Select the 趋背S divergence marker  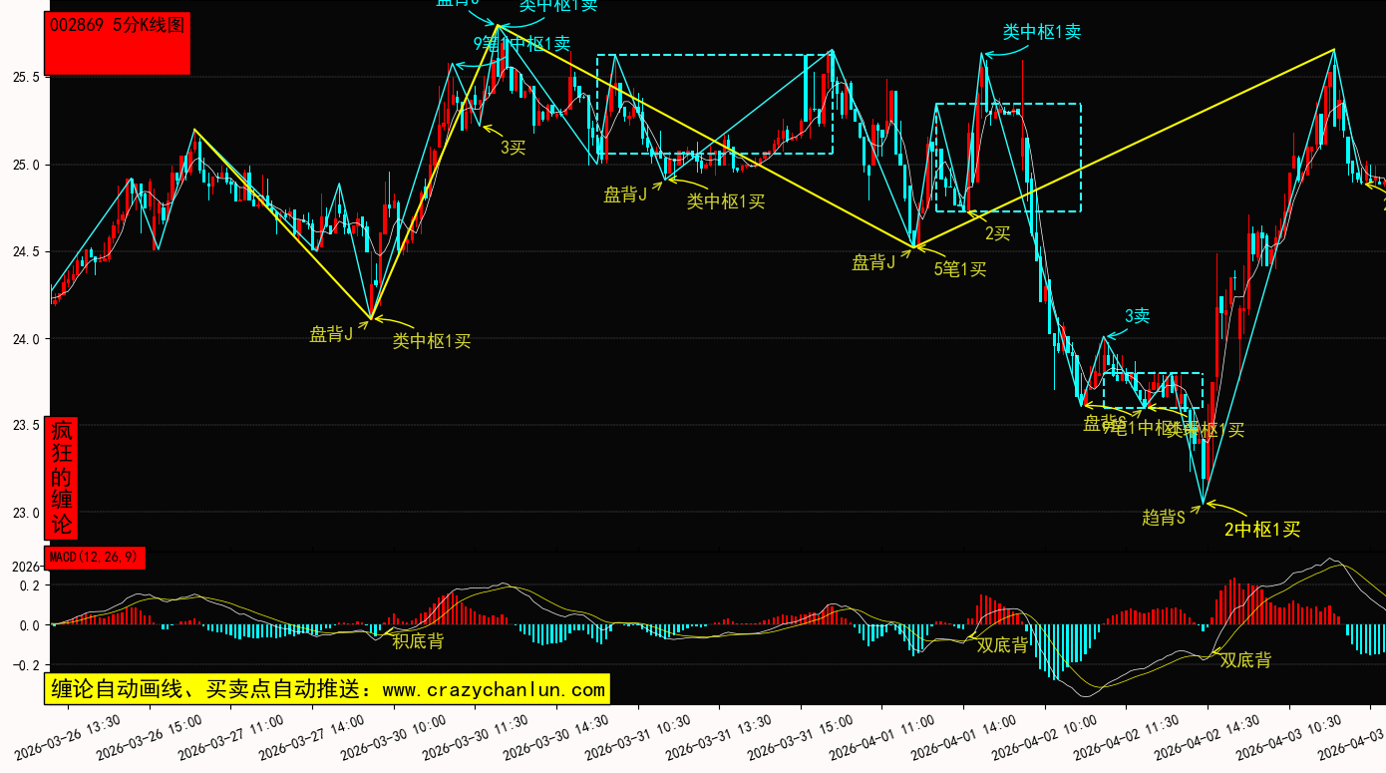(1163, 517)
